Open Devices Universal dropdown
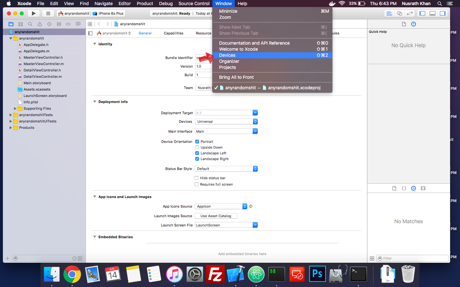This screenshot has width=460, height=287. pyautogui.click(x=226, y=121)
